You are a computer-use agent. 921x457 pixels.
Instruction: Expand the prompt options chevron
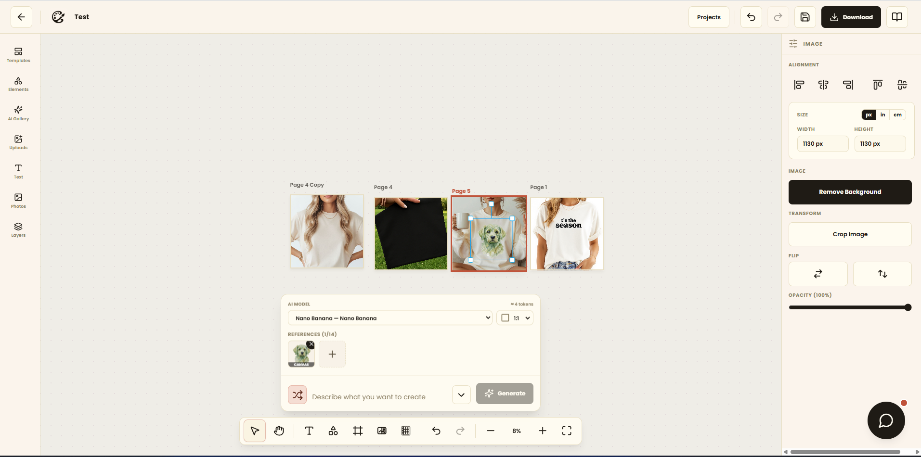coord(461,395)
